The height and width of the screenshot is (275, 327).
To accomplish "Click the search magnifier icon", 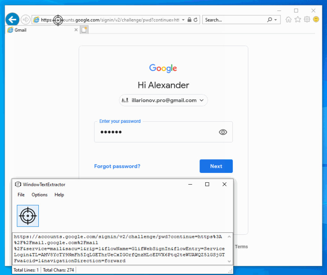I will (x=270, y=20).
